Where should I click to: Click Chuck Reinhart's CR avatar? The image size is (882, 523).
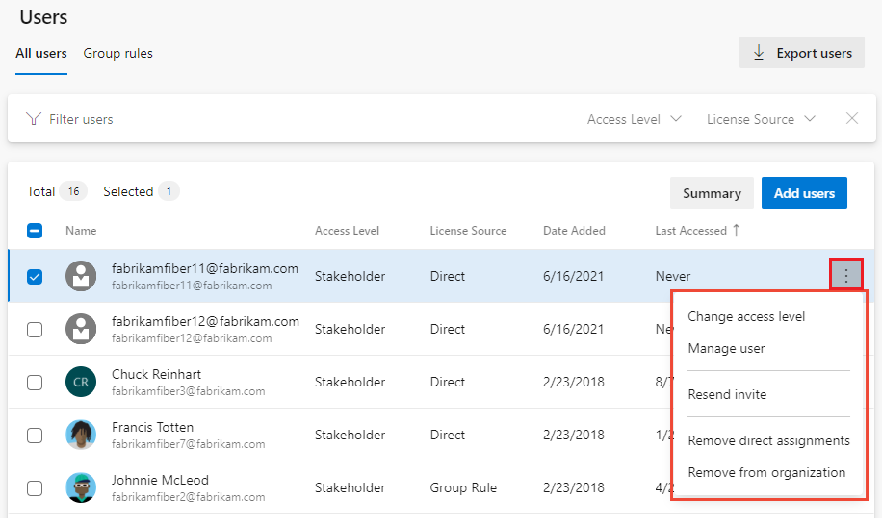(x=81, y=382)
